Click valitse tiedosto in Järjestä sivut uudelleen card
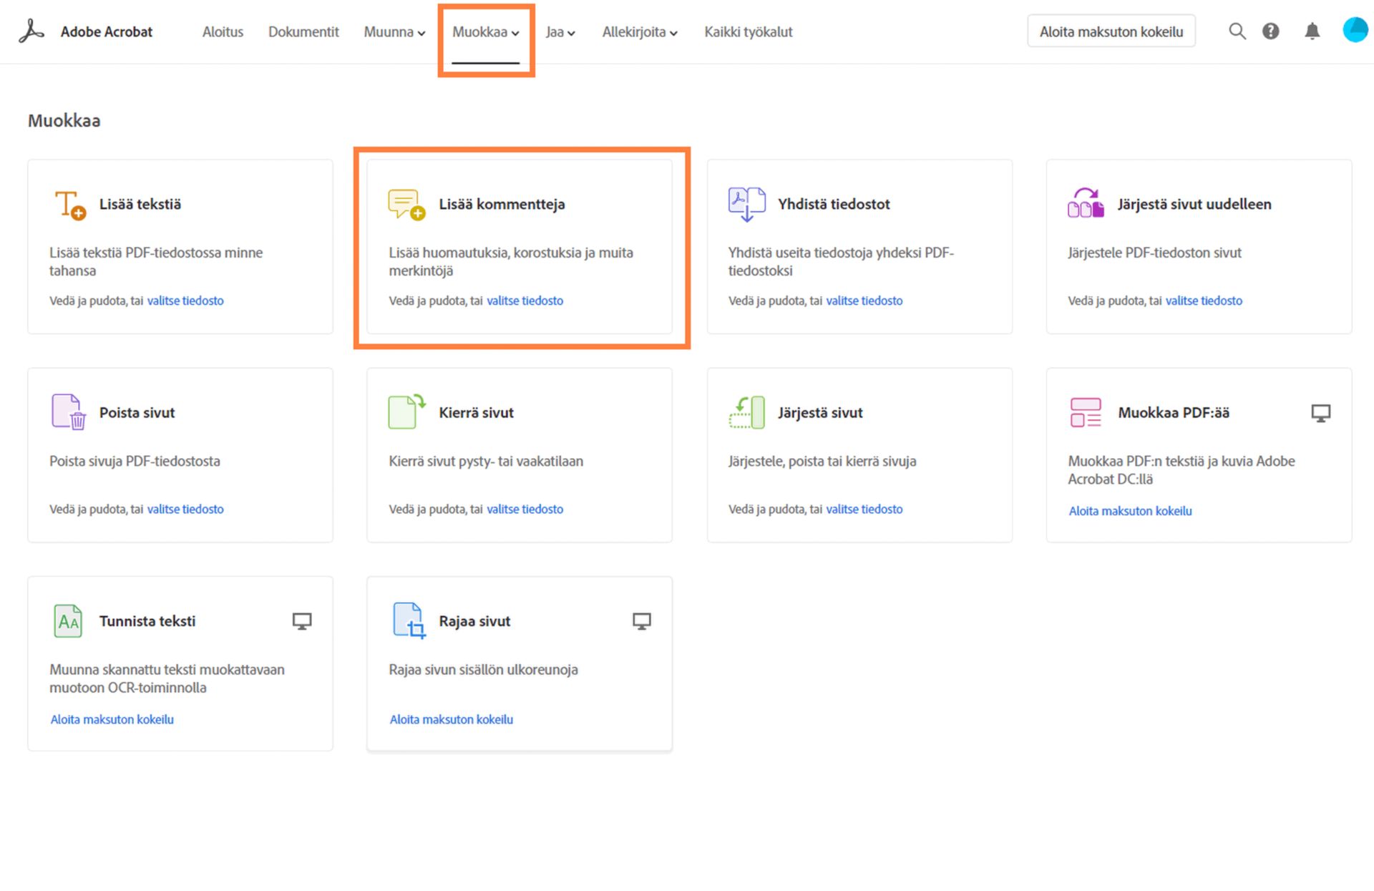 [x=1204, y=301]
